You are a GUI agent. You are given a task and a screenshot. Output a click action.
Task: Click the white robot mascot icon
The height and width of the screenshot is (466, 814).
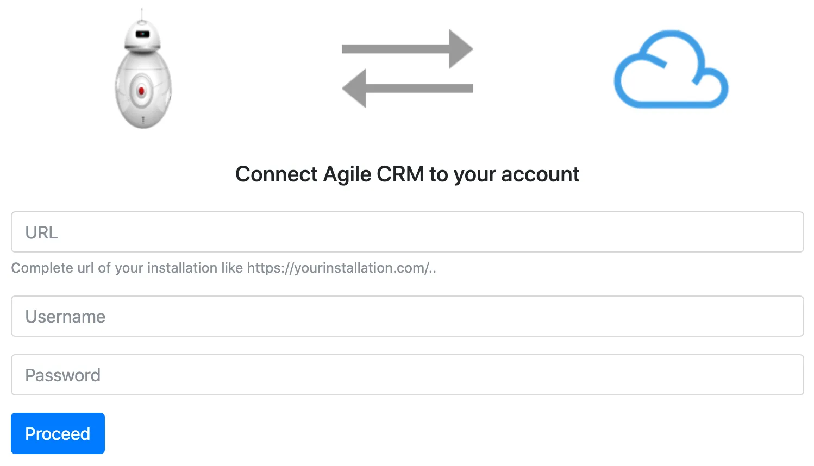143,68
